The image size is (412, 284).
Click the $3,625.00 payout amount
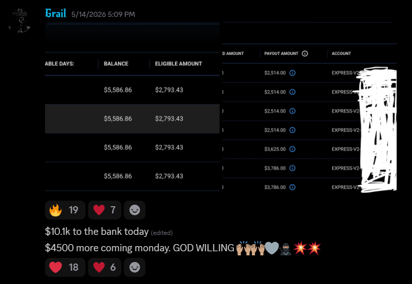click(x=275, y=149)
